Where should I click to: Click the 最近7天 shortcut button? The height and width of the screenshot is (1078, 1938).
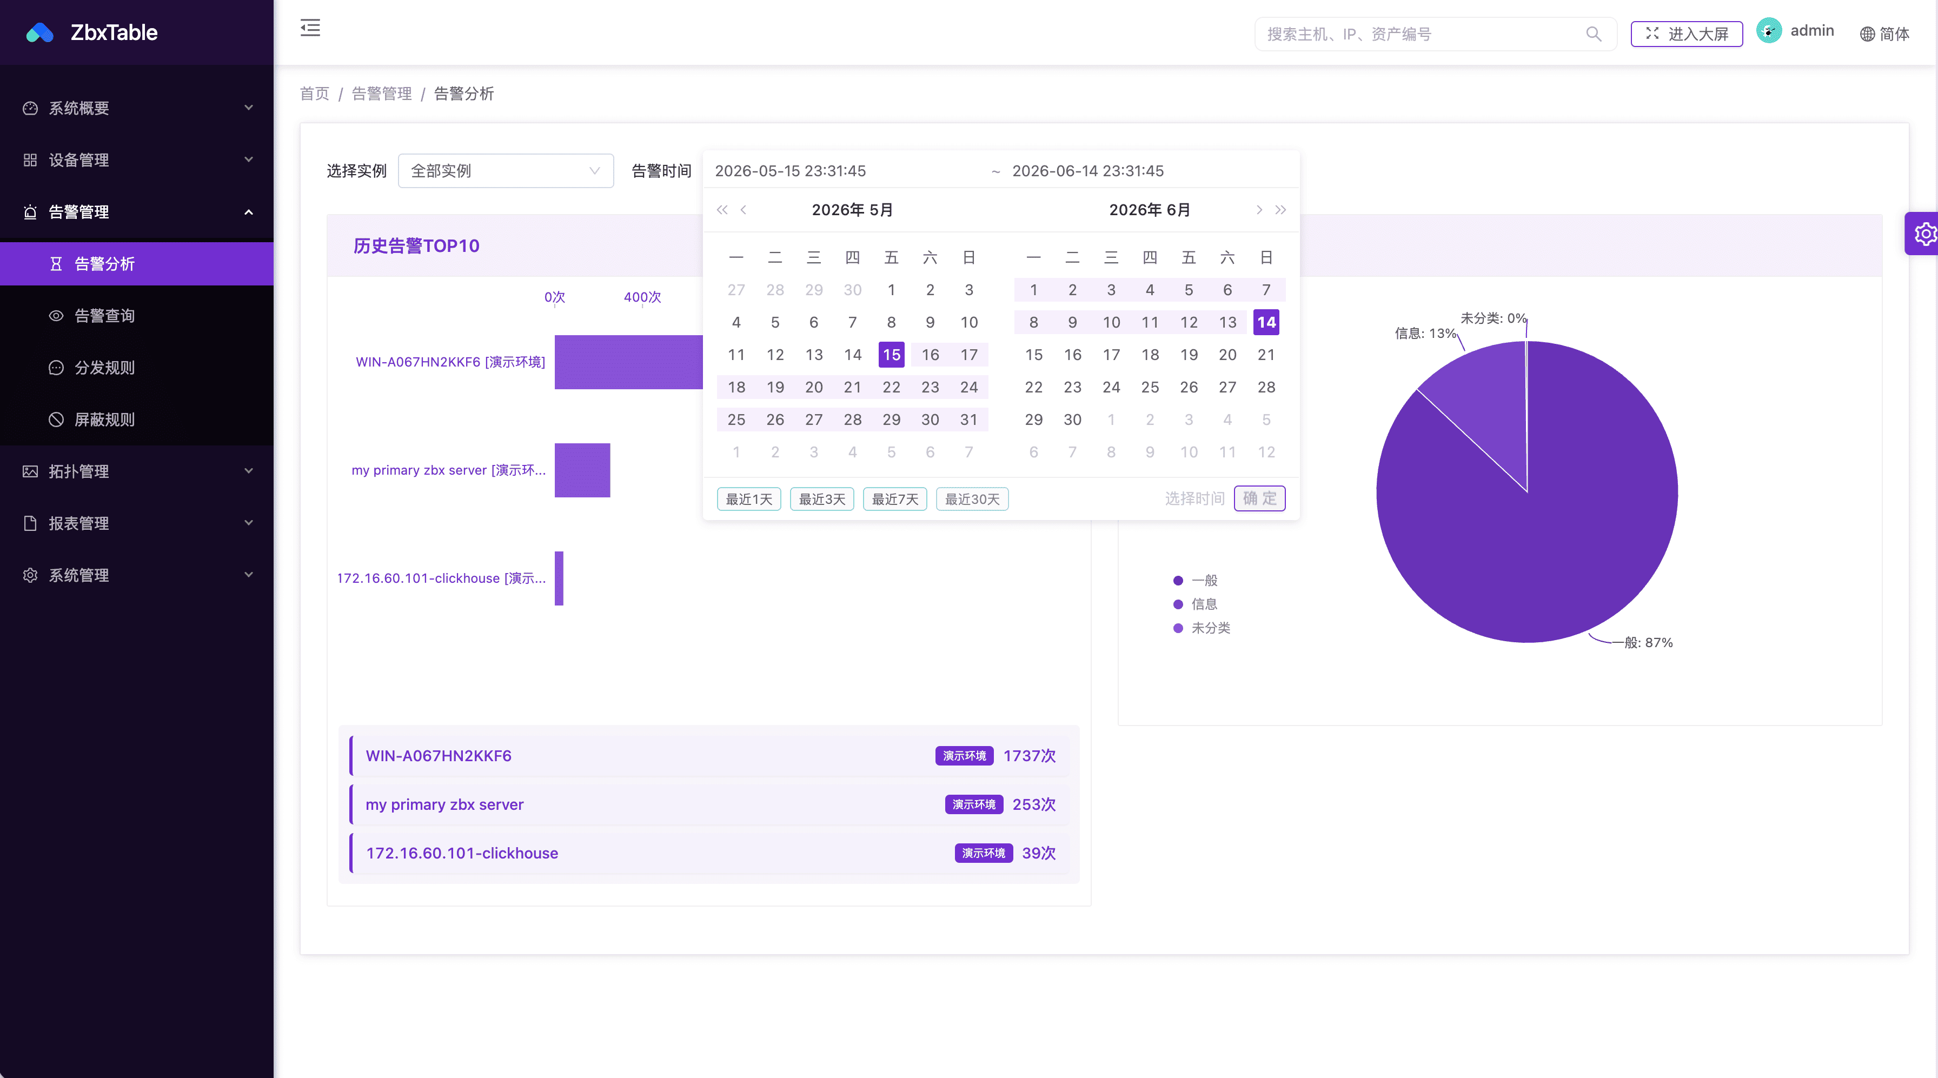tap(894, 499)
